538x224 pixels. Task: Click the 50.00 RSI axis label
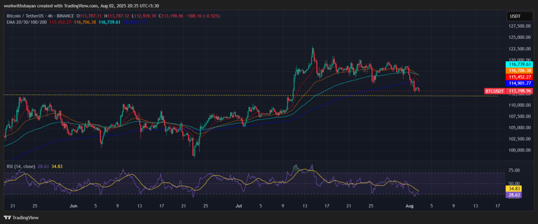tap(514, 184)
